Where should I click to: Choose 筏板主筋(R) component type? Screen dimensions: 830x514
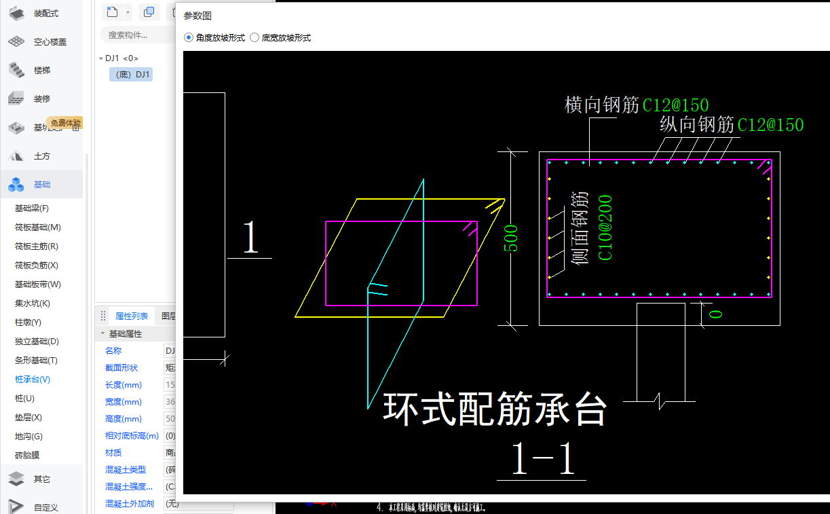coord(37,246)
